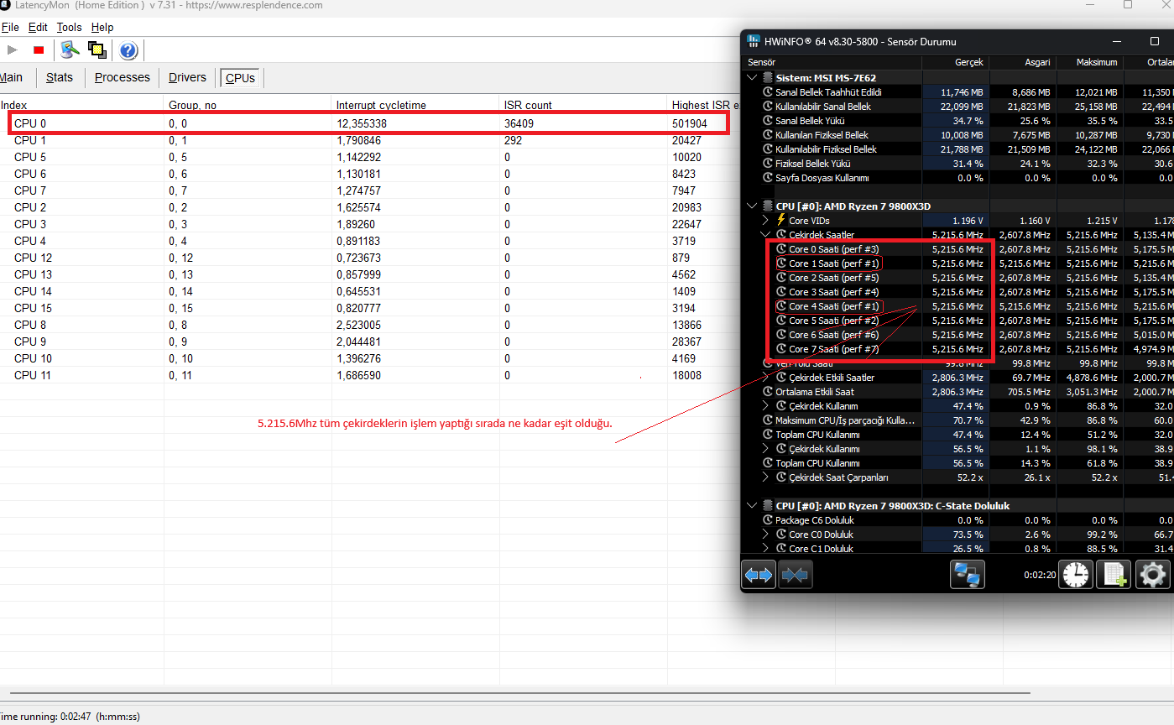
Task: Select the CPU 11 row in the table
Action: (x=369, y=375)
